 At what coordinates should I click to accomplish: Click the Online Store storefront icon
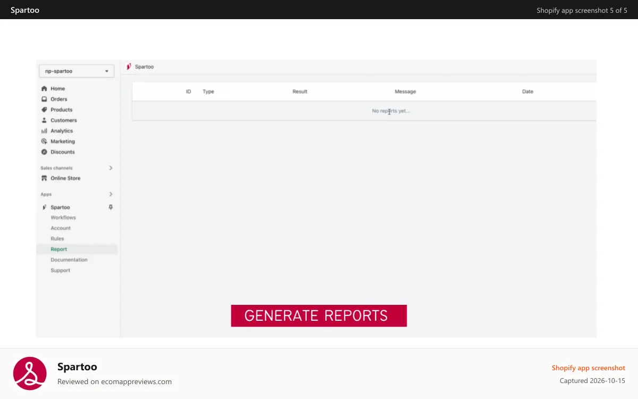pyautogui.click(x=44, y=178)
